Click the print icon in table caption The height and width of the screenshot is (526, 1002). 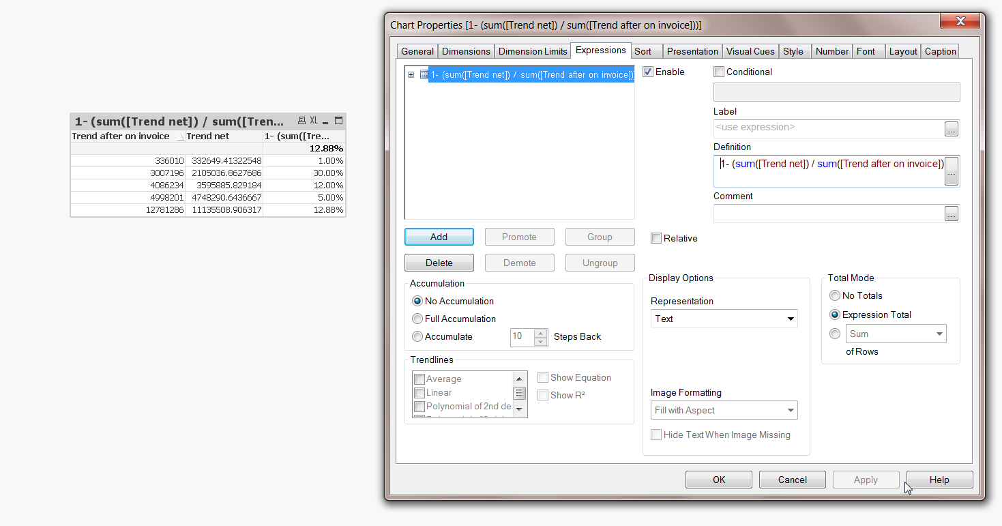pos(302,121)
